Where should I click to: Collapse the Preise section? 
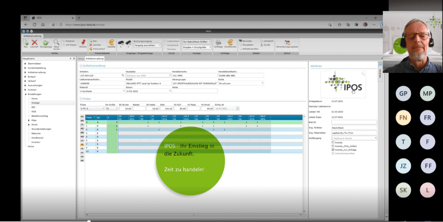click(x=81, y=99)
